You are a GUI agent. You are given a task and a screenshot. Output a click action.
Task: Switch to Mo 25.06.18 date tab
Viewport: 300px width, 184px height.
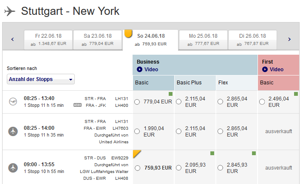[x=203, y=40]
